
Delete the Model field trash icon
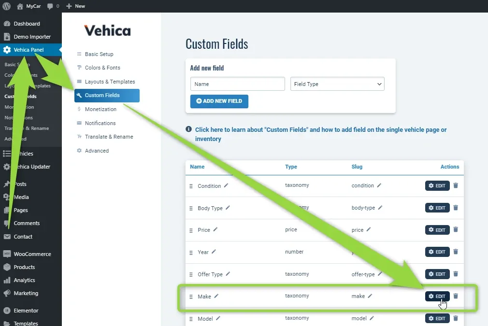456,318
